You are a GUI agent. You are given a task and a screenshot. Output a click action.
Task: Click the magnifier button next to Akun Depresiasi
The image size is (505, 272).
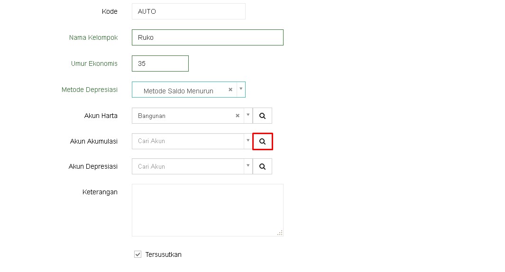pos(262,167)
